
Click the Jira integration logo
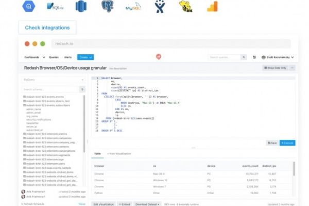160,6
